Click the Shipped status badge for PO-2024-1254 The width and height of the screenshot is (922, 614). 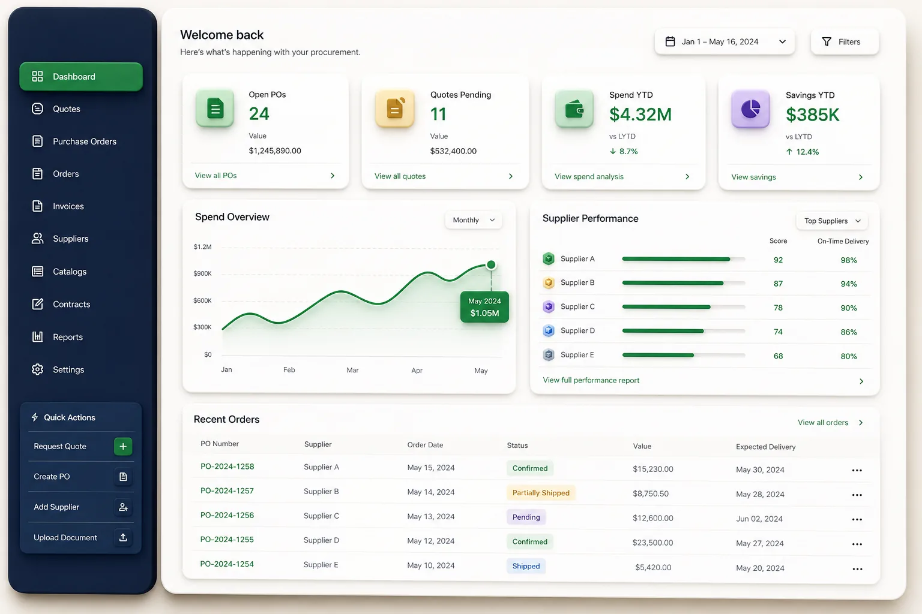(526, 566)
